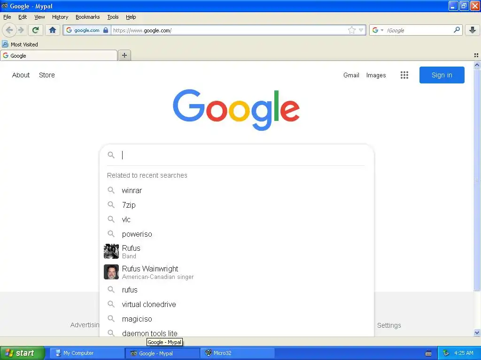Open the search engine selector dropdown
Screen dimensions: 481x360
point(378,30)
